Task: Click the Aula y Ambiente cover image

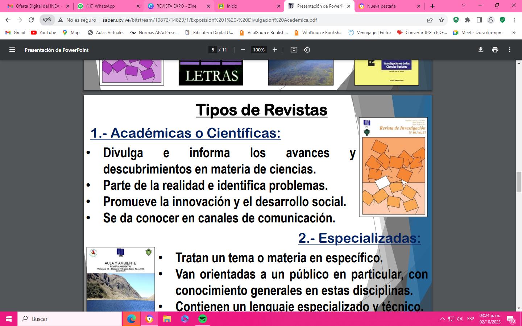Action: [121, 279]
